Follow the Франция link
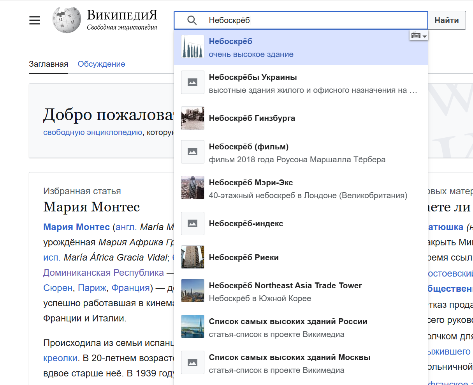This screenshot has width=473, height=385. 131,288
